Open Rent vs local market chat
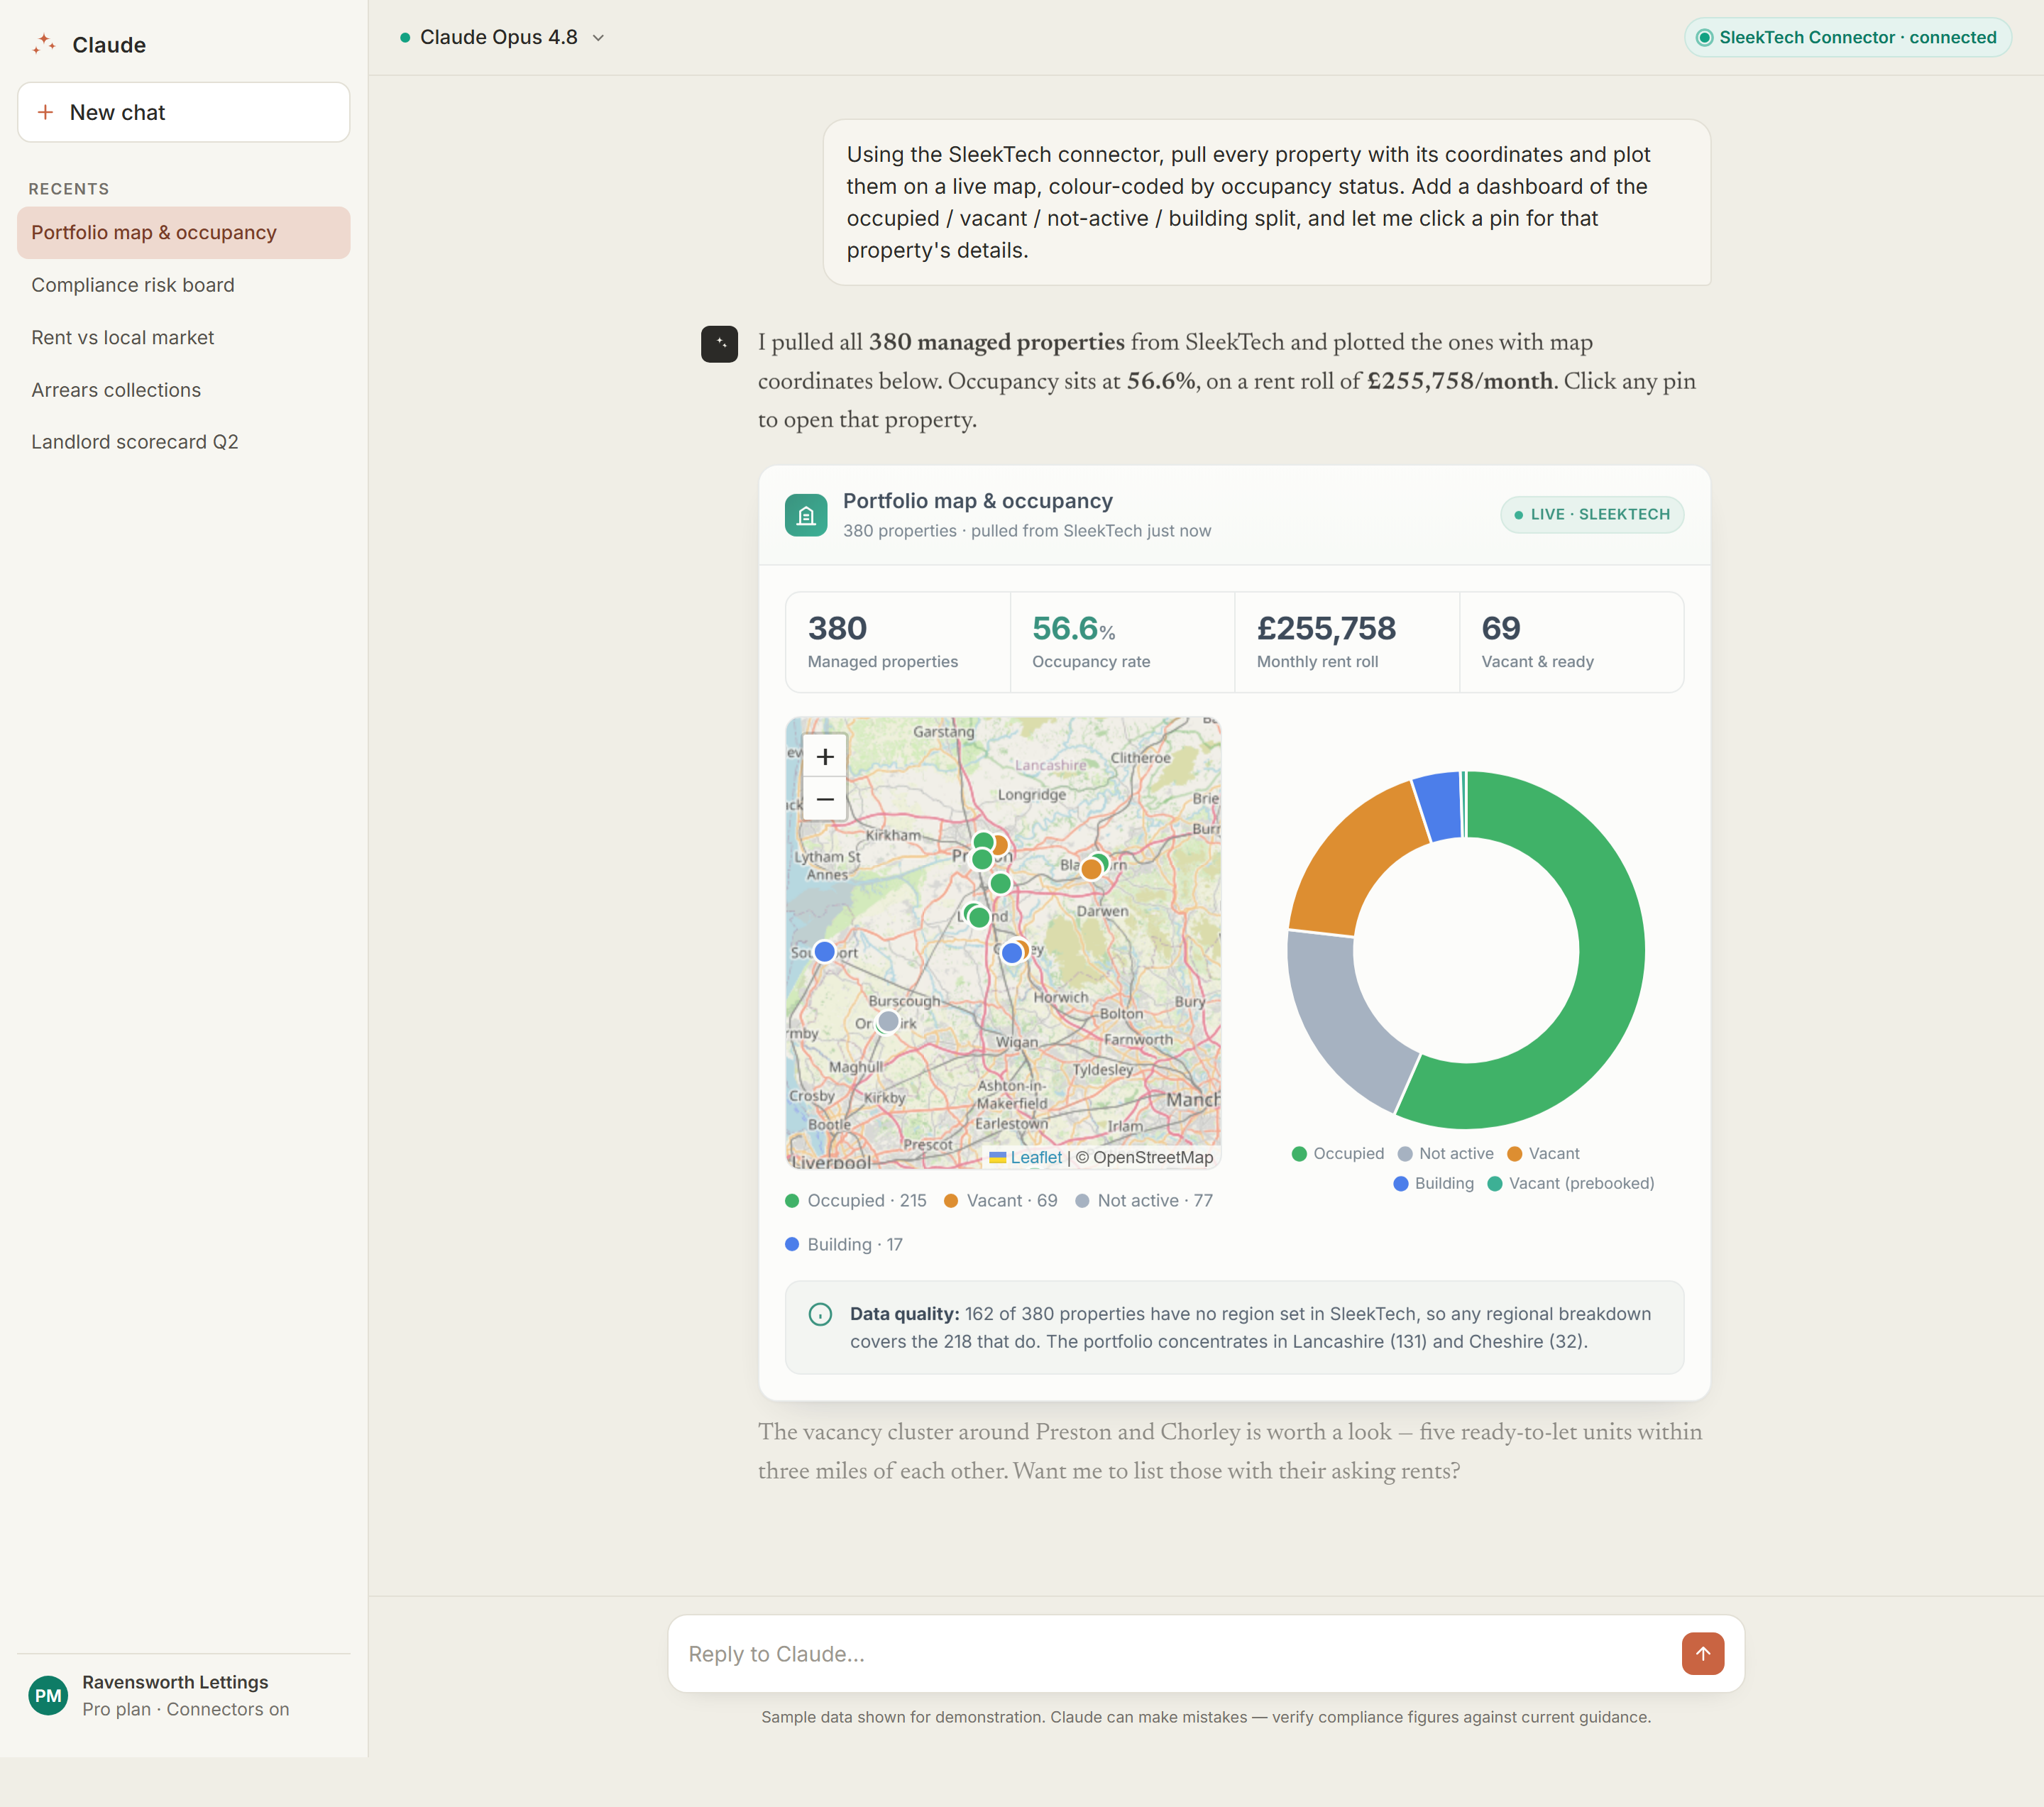 coord(183,337)
